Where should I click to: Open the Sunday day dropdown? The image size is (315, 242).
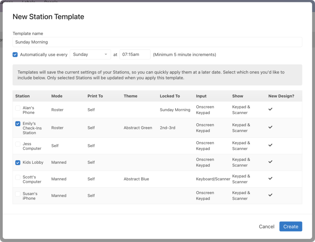click(x=90, y=55)
